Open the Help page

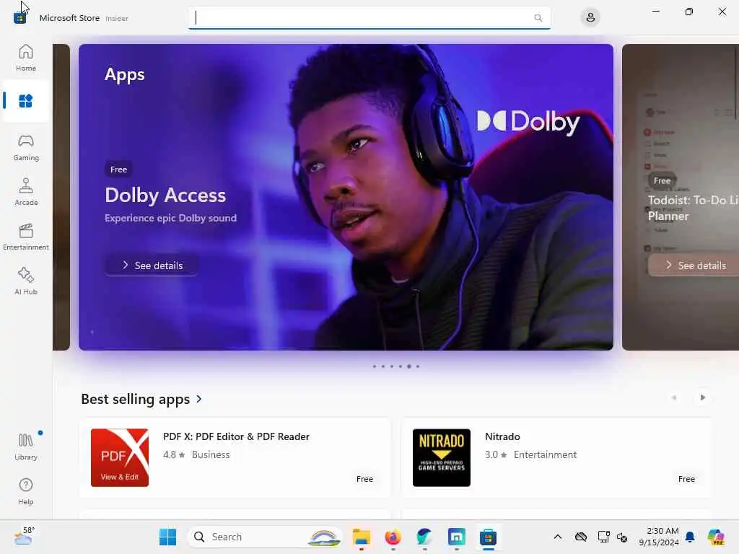pos(25,491)
